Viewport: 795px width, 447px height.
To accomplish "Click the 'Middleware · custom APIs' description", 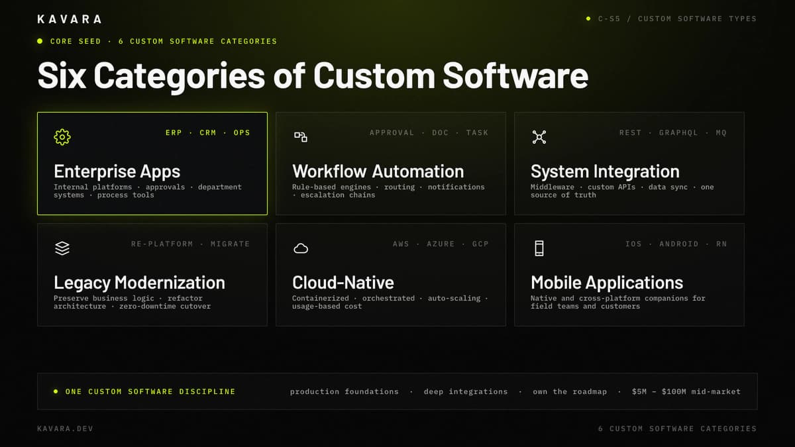I will coord(623,191).
